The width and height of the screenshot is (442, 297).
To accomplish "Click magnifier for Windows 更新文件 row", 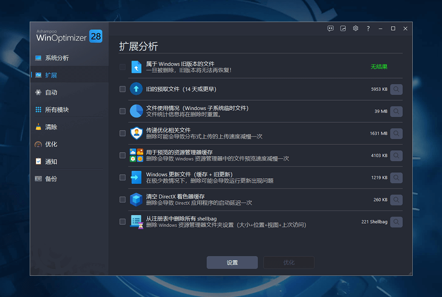I will click(396, 178).
